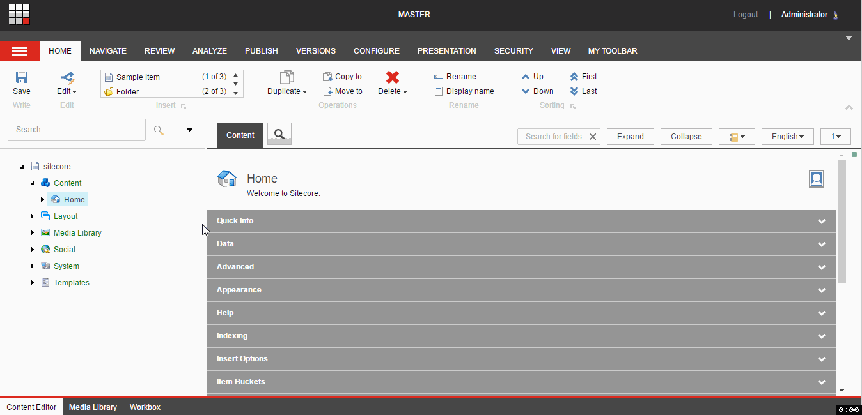Viewport: 862px width, 415px height.
Task: Click the Logout link
Action: point(746,15)
